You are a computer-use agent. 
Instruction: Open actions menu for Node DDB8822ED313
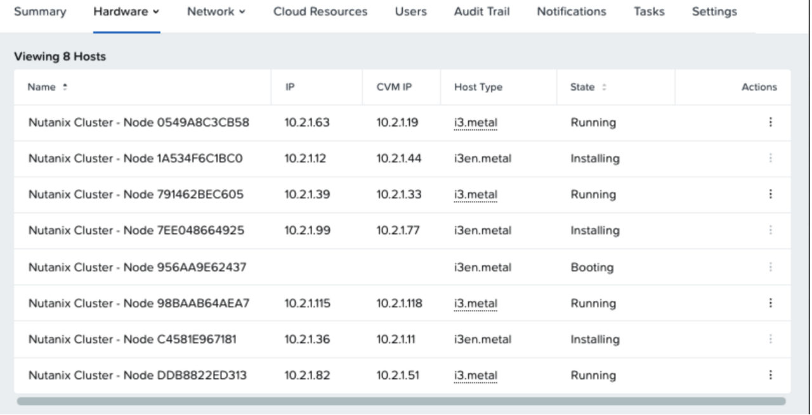[770, 375]
